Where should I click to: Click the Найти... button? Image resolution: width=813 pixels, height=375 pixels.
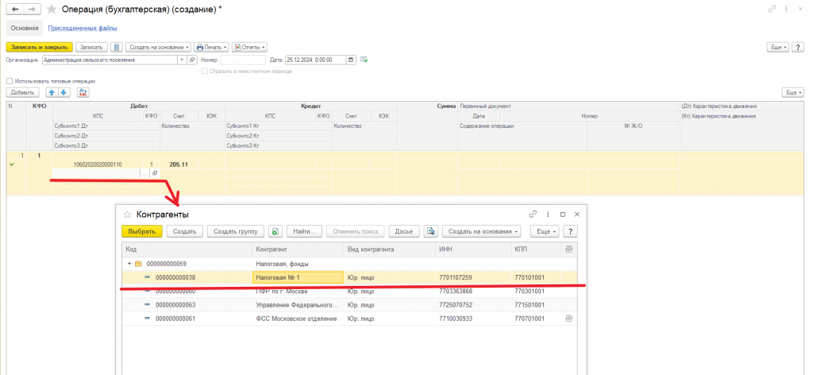coord(305,231)
